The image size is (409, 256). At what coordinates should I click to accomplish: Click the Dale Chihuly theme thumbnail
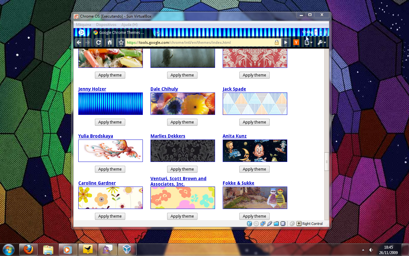183,104
